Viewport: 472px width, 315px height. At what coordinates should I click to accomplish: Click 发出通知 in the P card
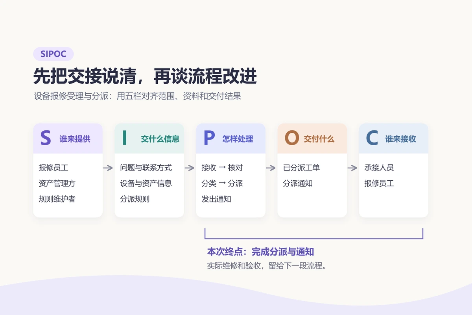216,199
